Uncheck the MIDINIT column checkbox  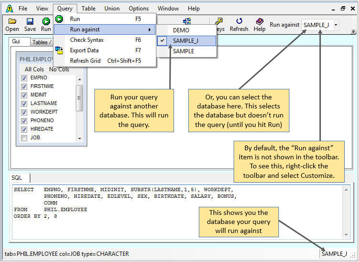(24, 95)
